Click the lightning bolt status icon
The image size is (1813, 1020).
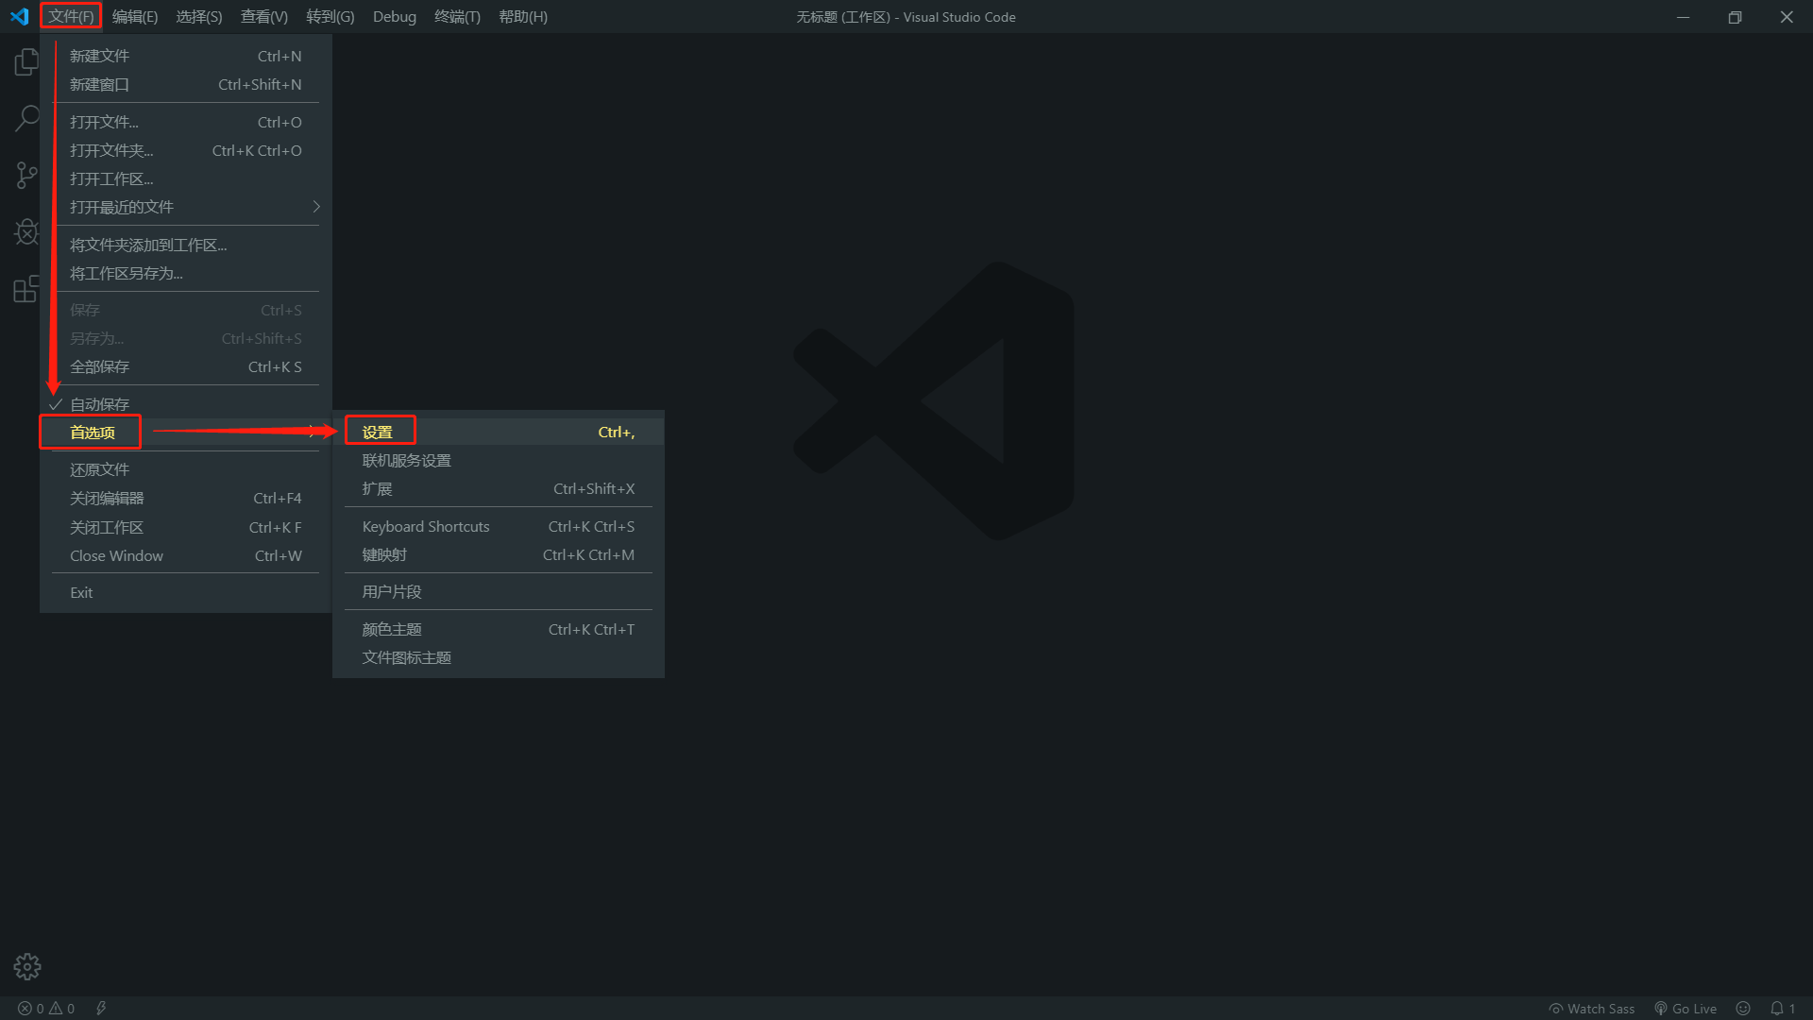101,1009
